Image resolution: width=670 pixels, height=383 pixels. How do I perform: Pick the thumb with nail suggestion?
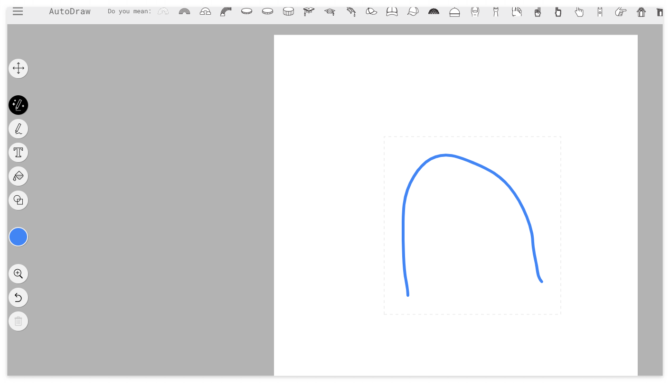475,11
